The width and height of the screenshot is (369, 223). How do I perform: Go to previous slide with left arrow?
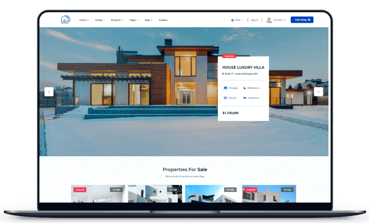coord(49,91)
